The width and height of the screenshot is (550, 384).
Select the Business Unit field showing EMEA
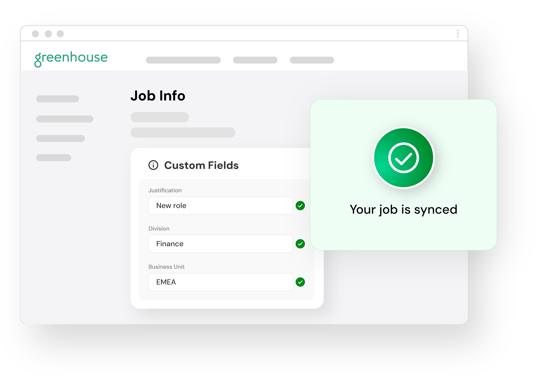click(221, 282)
